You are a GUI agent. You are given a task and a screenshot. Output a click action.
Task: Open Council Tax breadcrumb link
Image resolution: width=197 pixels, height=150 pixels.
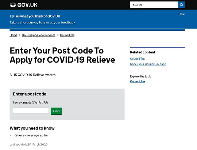(67, 35)
